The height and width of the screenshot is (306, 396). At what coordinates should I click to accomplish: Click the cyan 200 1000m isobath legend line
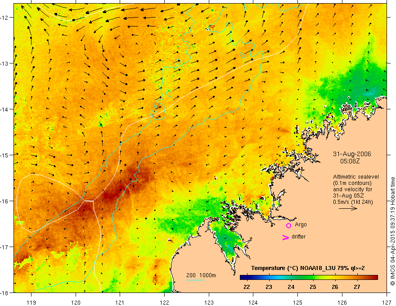click(x=195, y=280)
